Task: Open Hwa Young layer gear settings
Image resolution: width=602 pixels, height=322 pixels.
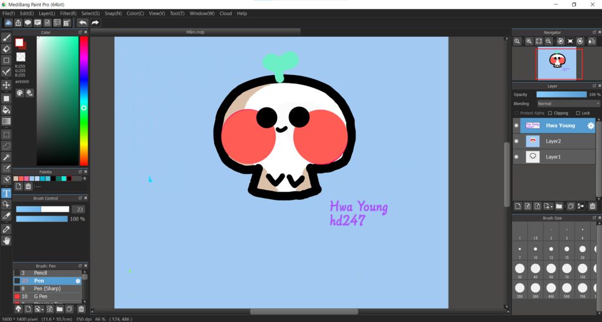Action: point(591,126)
